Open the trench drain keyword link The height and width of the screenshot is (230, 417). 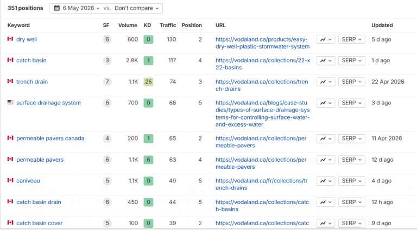32,82
